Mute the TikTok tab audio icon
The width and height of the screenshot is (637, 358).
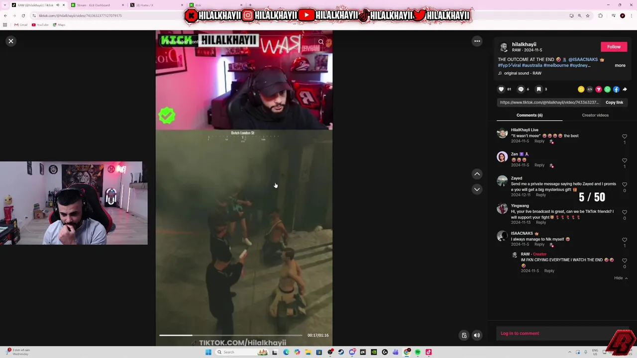click(57, 5)
